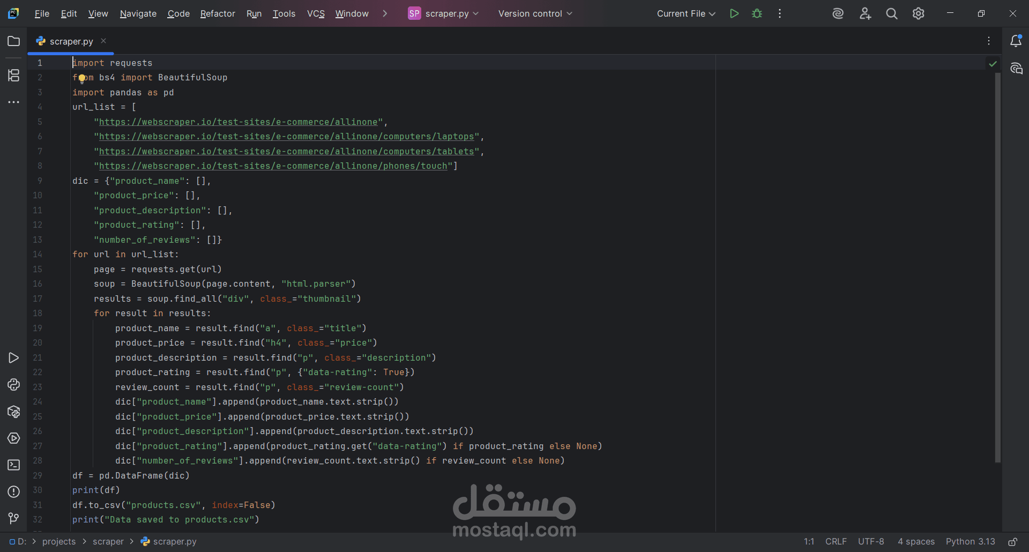Open the Problems tool window
The image size is (1029, 552).
click(x=14, y=492)
